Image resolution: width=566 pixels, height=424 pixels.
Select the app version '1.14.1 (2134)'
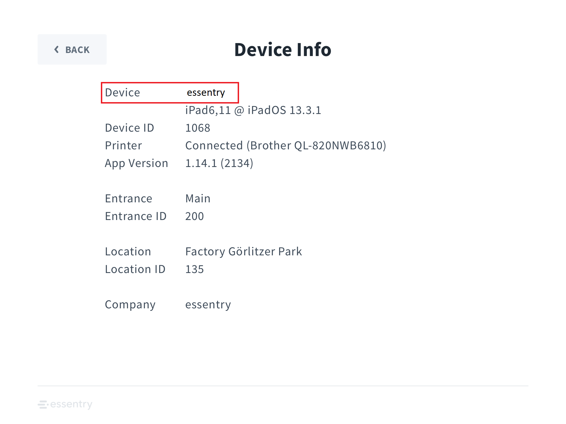coord(219,163)
